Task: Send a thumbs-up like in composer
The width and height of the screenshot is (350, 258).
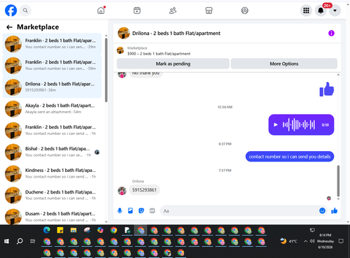Action: (335, 210)
